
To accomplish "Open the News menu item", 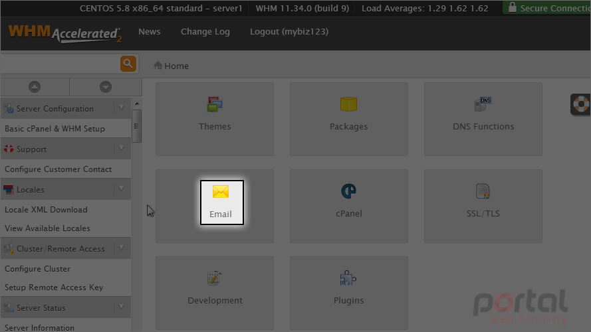I will coord(150,32).
